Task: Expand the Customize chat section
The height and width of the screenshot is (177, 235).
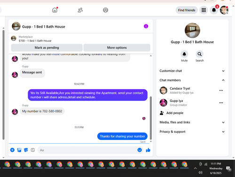Action: tap(192, 71)
